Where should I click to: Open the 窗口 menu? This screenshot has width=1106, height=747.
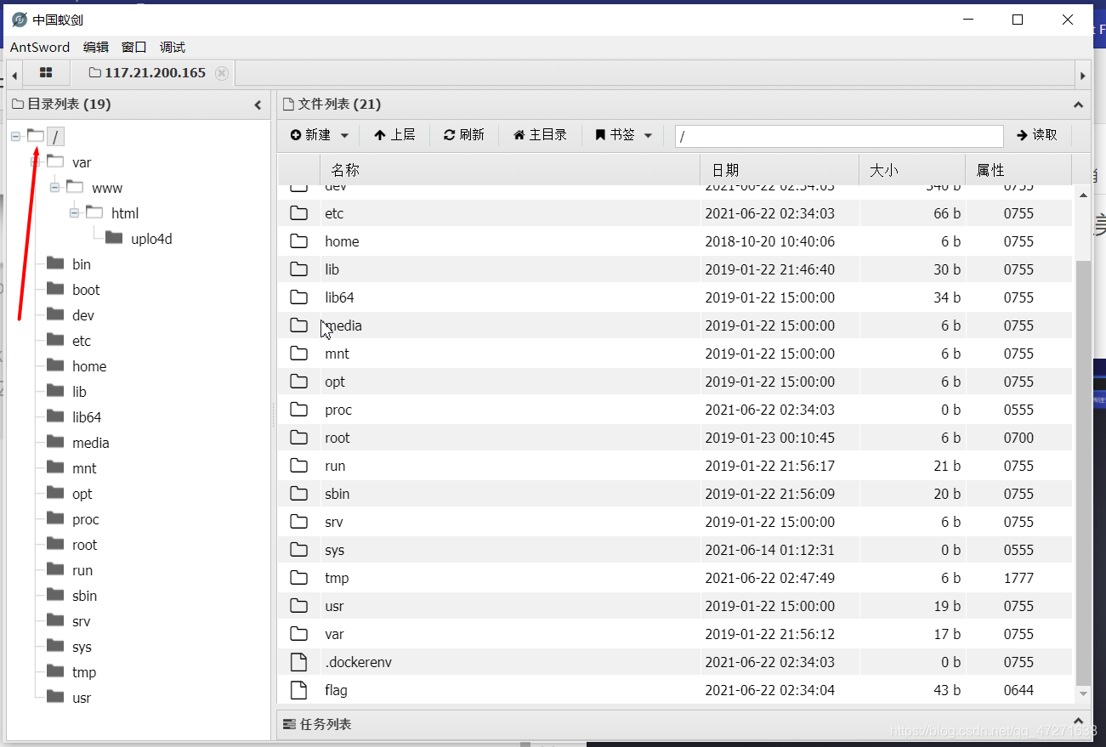pyautogui.click(x=134, y=48)
